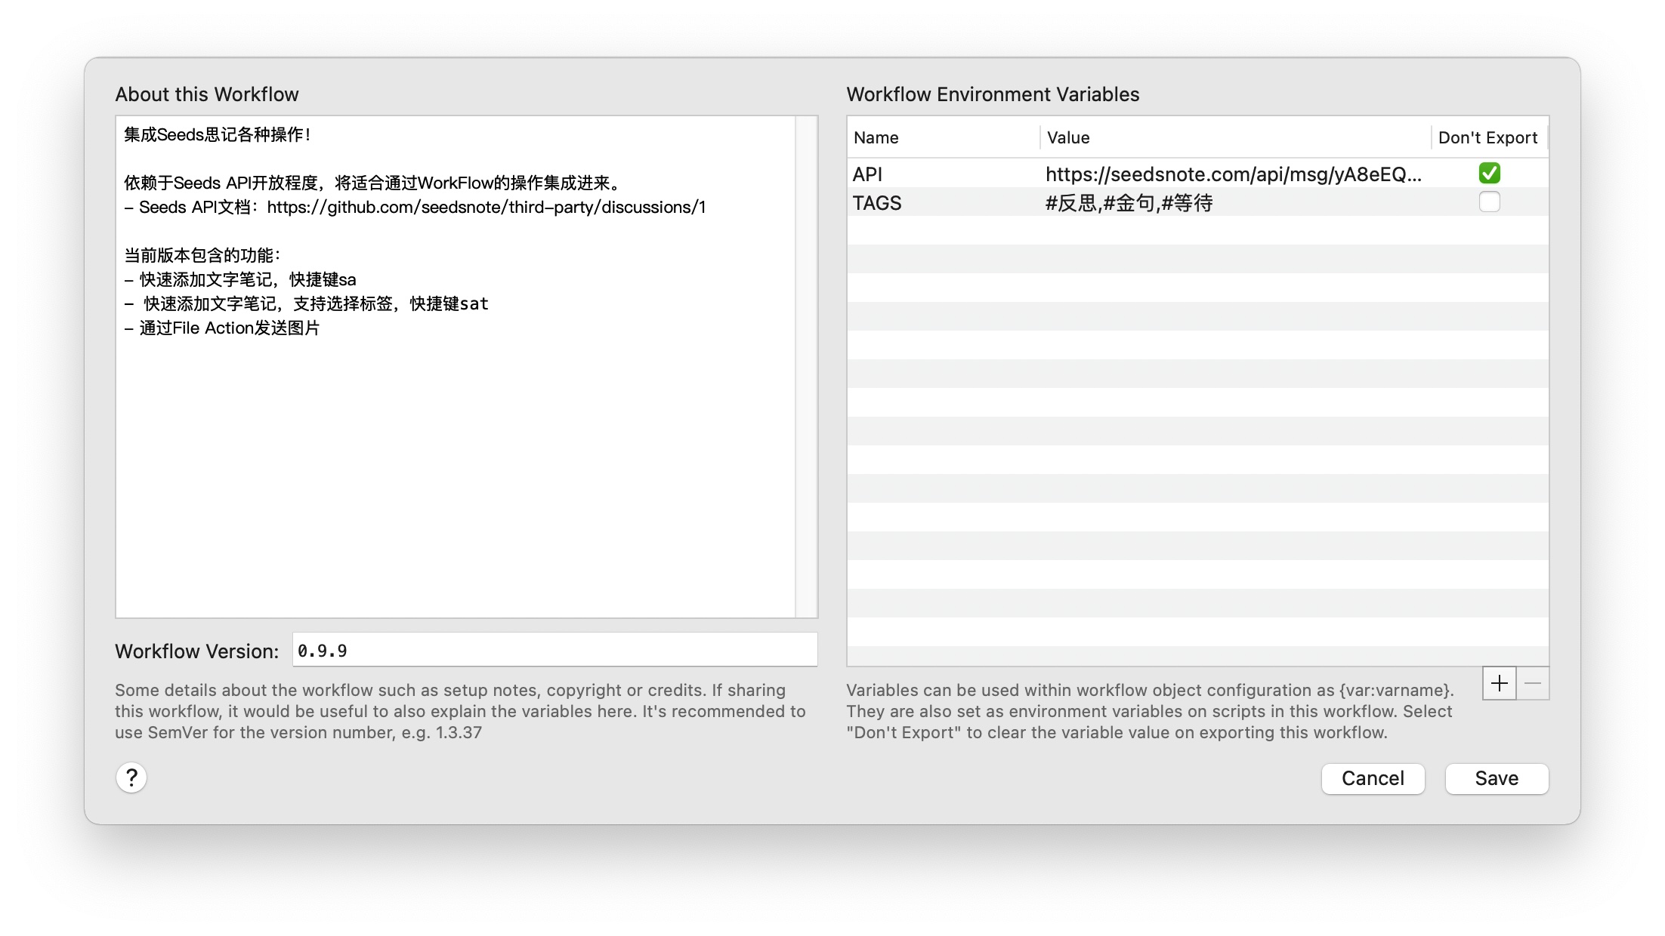Select the API variable name cell
Viewport: 1665px width, 936px height.
tap(867, 174)
